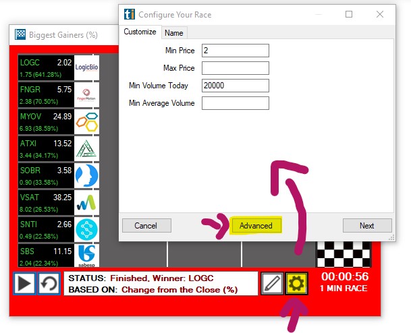Select the Customize tab
The image size is (411, 333).
(x=140, y=32)
